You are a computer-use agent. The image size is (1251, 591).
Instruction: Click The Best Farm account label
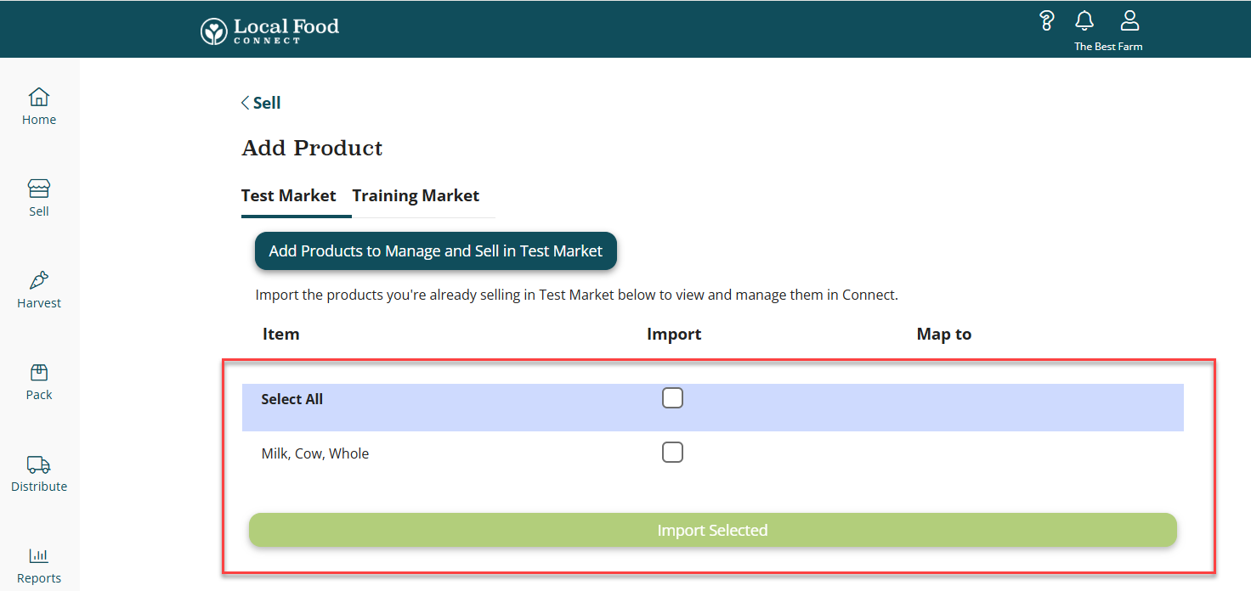(1108, 47)
